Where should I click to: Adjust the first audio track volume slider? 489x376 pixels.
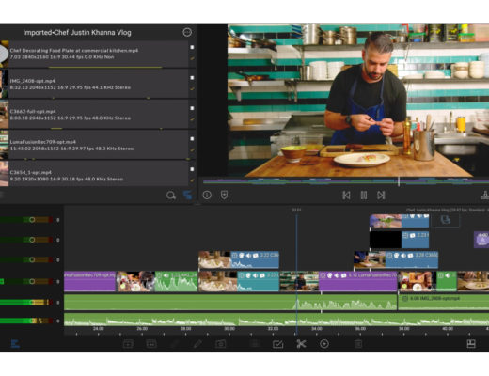coord(32,303)
